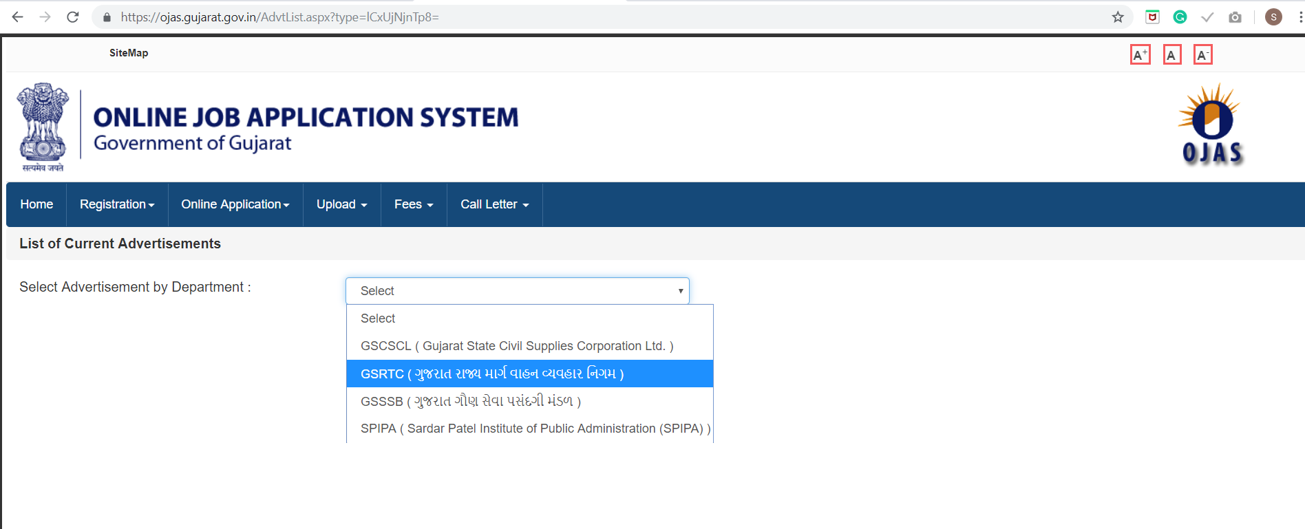Image resolution: width=1305 pixels, height=529 pixels.
Task: Increase font size with the A+ button
Action: point(1140,54)
